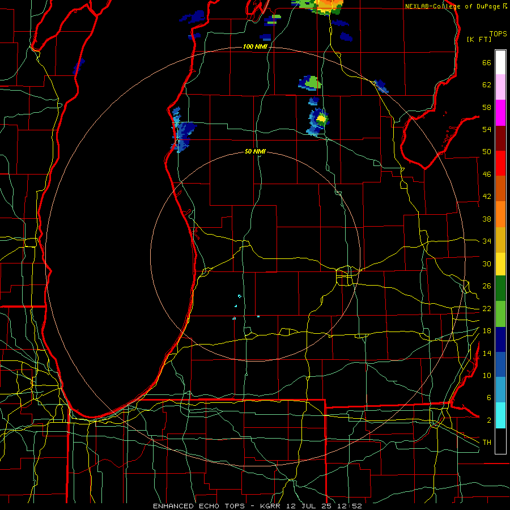This screenshot has width=510, height=510.
Task: Click the "62" legend value
Action: pyautogui.click(x=487, y=85)
